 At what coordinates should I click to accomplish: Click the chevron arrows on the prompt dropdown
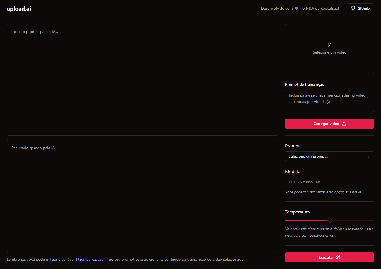pyautogui.click(x=368, y=156)
